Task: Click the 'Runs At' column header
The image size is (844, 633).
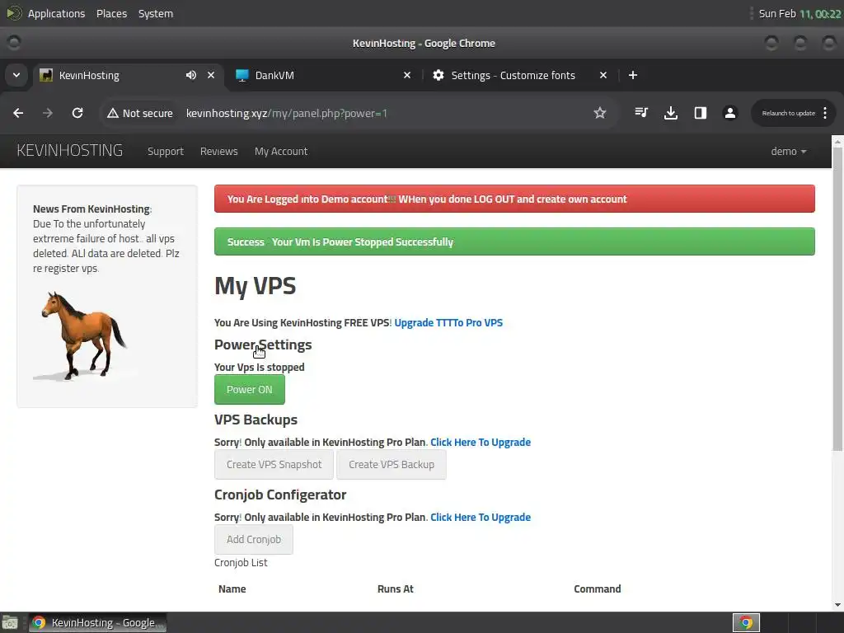Action: (x=395, y=588)
